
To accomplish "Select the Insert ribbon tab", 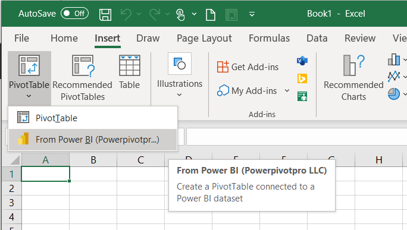I will [x=108, y=39].
